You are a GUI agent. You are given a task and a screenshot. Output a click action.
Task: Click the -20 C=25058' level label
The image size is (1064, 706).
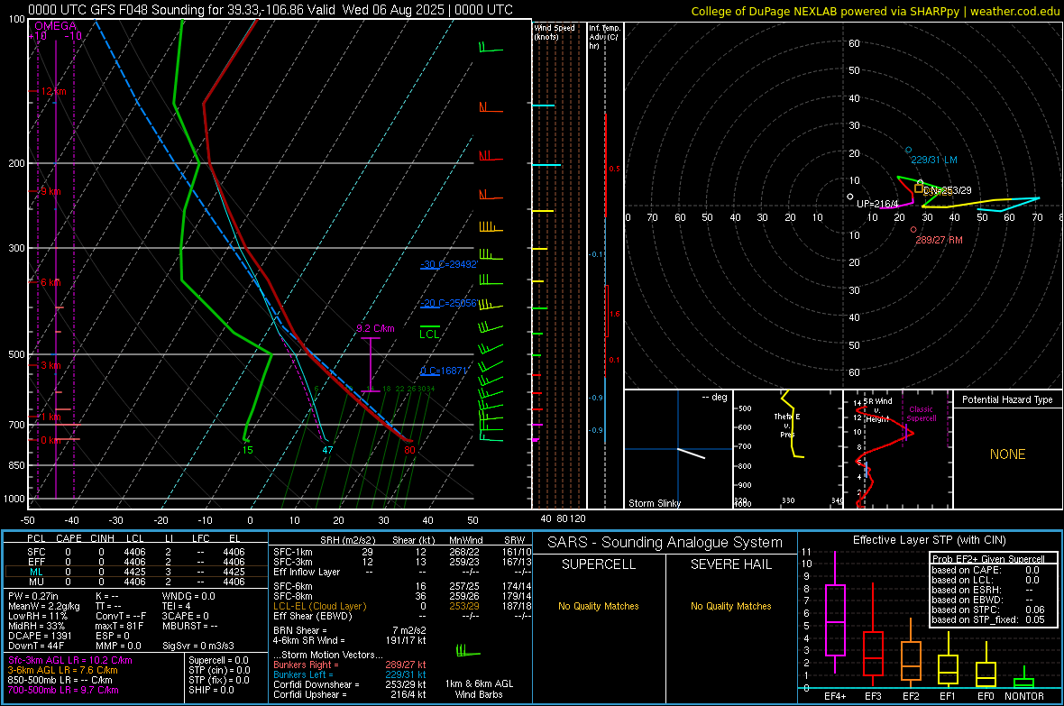448,303
